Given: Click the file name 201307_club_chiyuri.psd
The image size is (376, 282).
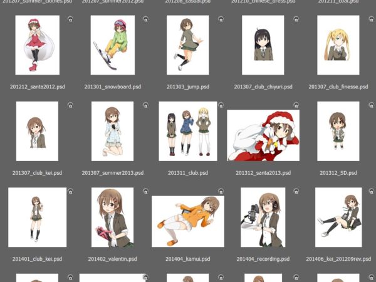Looking at the screenshot, I should pyautogui.click(x=263, y=87).
